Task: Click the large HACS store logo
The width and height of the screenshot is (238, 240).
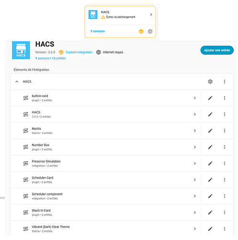Action: [x=21, y=50]
